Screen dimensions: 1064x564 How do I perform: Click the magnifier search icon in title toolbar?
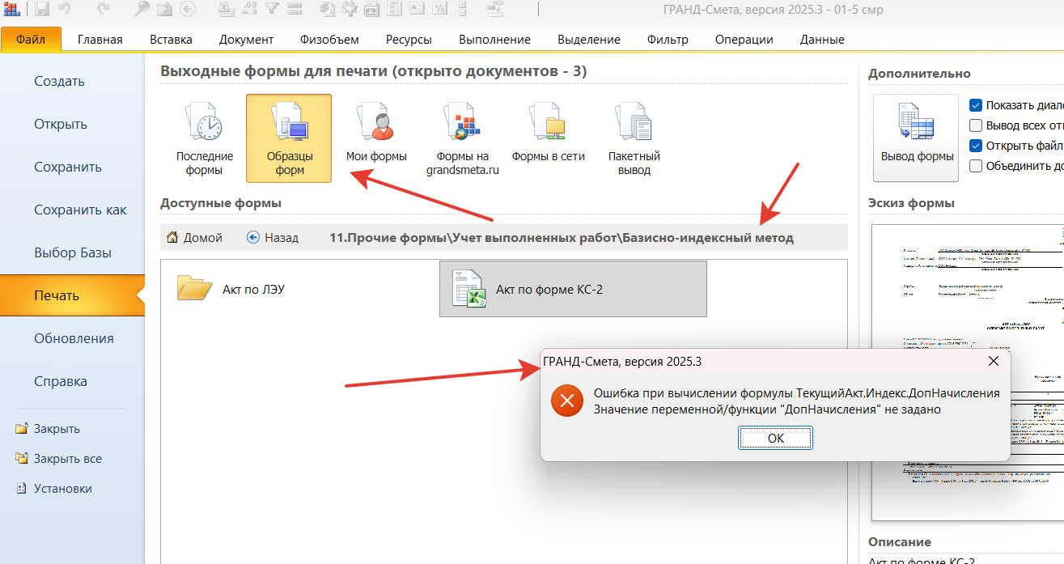point(142,10)
